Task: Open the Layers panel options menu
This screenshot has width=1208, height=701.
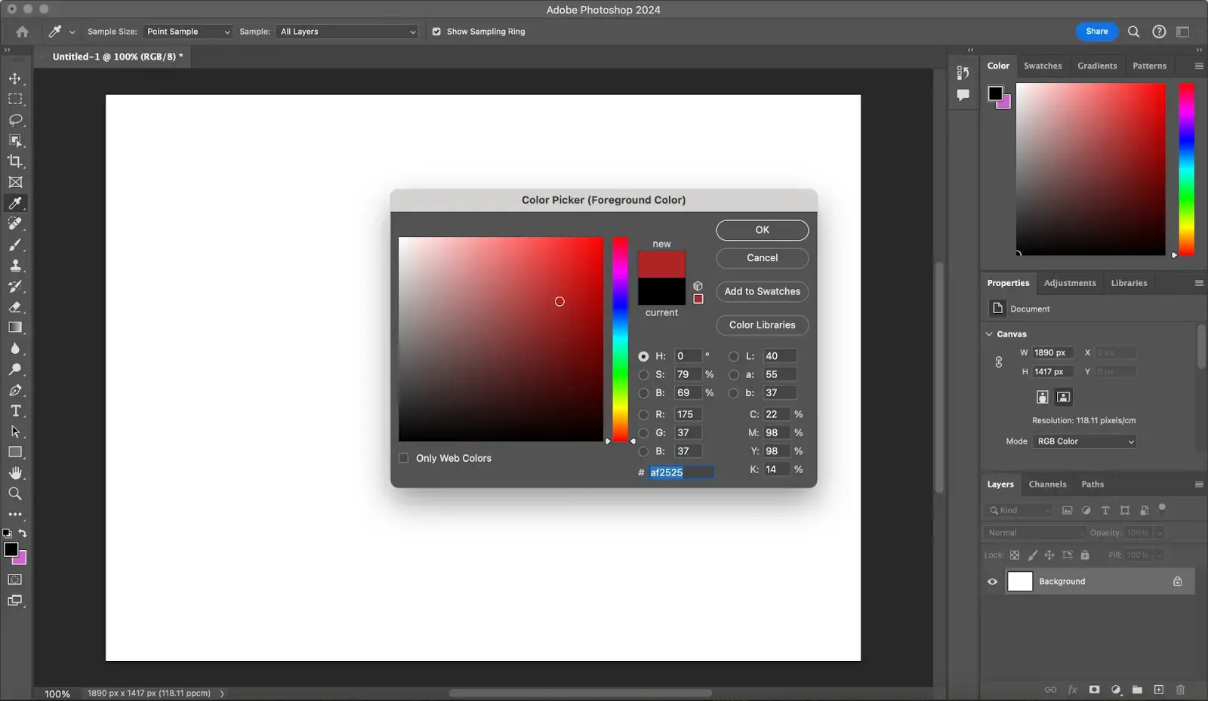Action: 1199,484
